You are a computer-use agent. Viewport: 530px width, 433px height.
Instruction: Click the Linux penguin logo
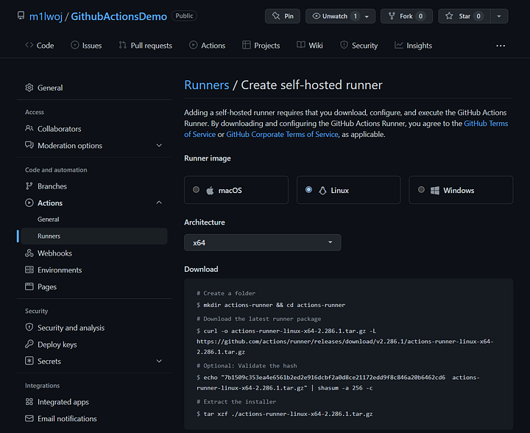tap(322, 190)
